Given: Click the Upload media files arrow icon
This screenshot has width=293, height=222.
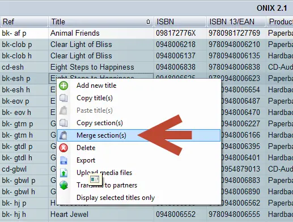Looking at the screenshot, I should (x=63, y=173).
